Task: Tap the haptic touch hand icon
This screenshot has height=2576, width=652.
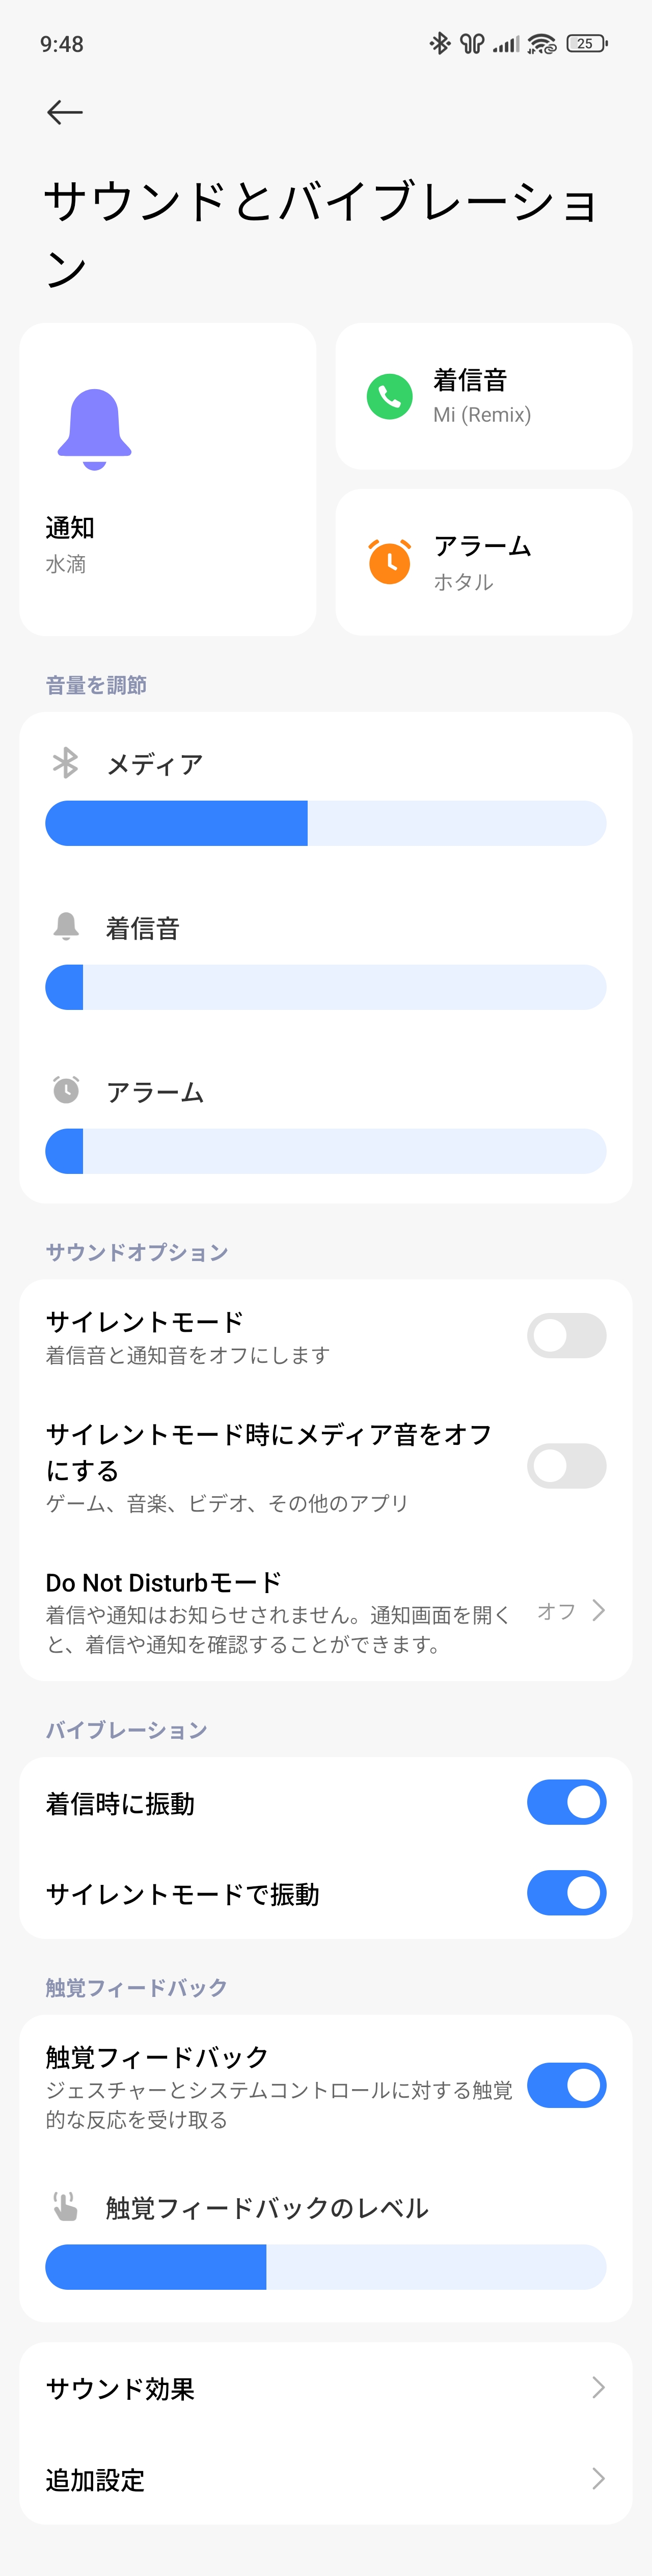Action: 66,2206
